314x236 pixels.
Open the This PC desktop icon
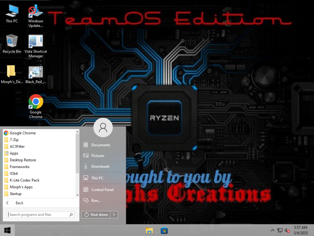pyautogui.click(x=11, y=14)
